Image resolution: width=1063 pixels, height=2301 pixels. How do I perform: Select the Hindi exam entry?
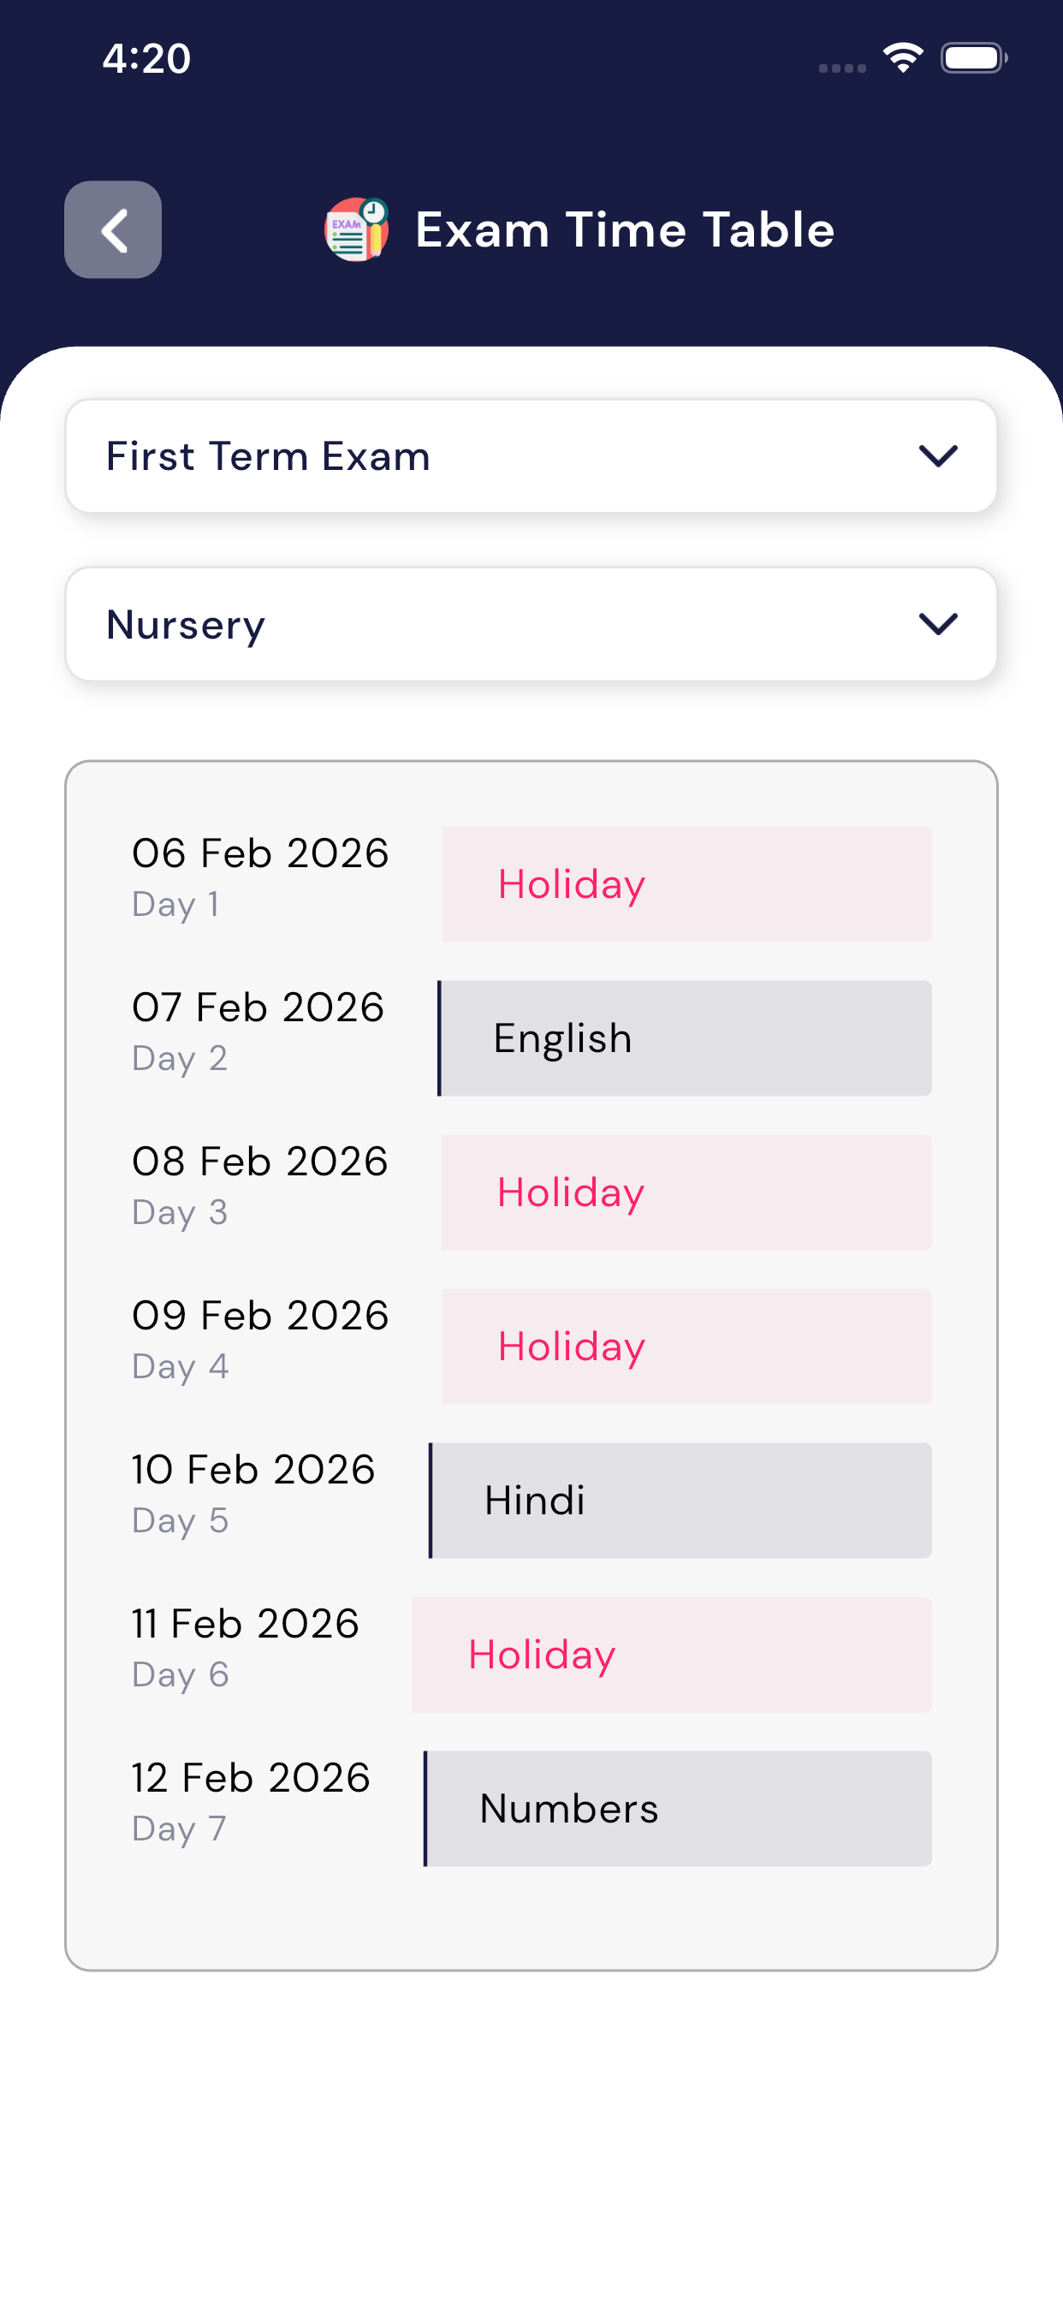point(680,1501)
